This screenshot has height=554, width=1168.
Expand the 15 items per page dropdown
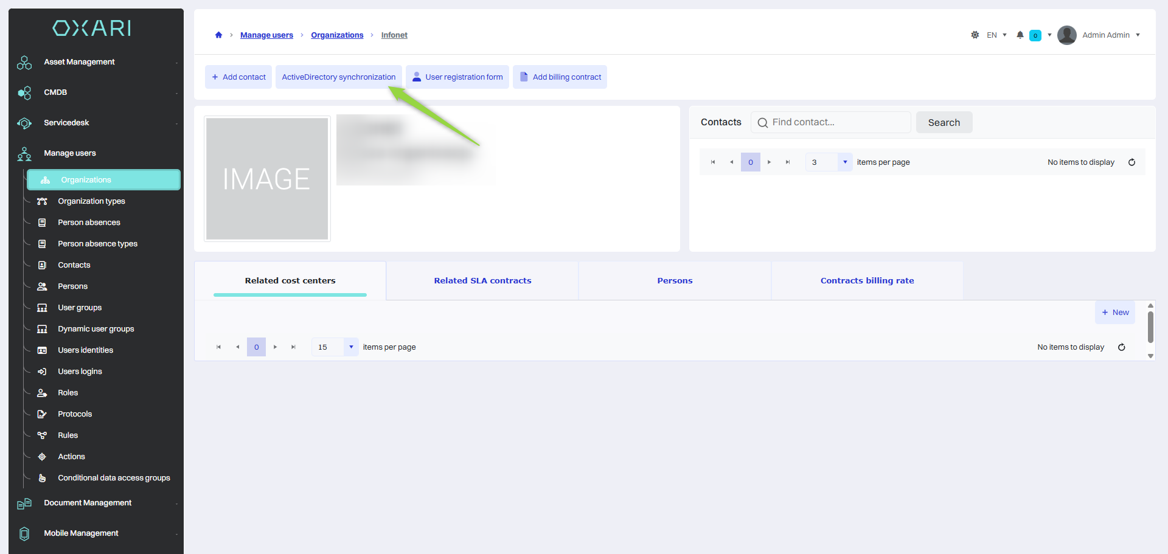pos(351,347)
